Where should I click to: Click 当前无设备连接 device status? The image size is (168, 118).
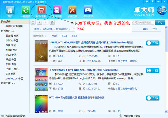click(14, 26)
